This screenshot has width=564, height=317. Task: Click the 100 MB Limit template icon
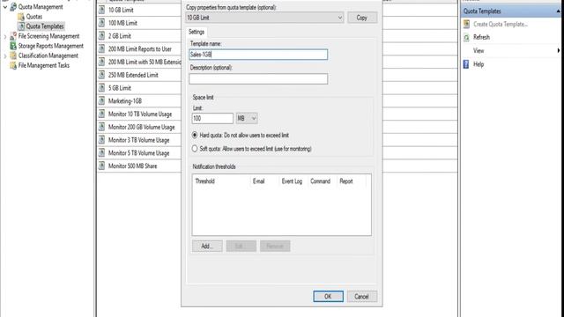102,23
